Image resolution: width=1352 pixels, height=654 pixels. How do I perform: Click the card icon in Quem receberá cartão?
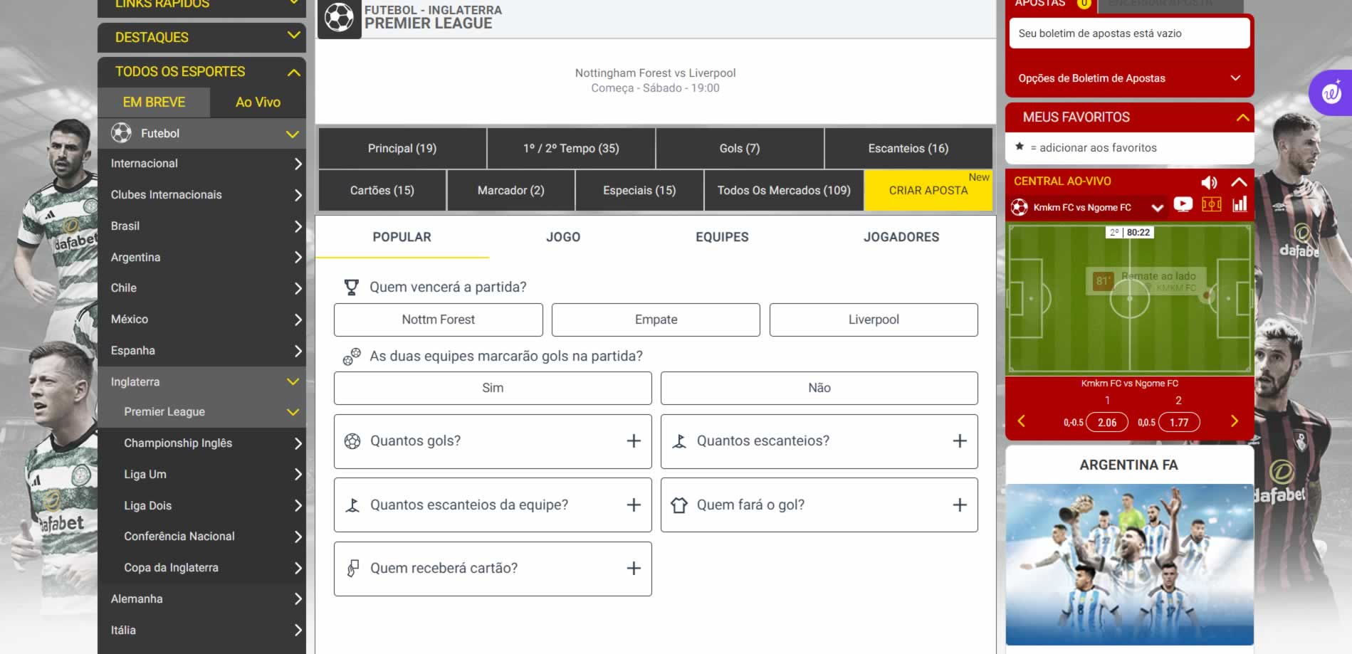pos(352,569)
